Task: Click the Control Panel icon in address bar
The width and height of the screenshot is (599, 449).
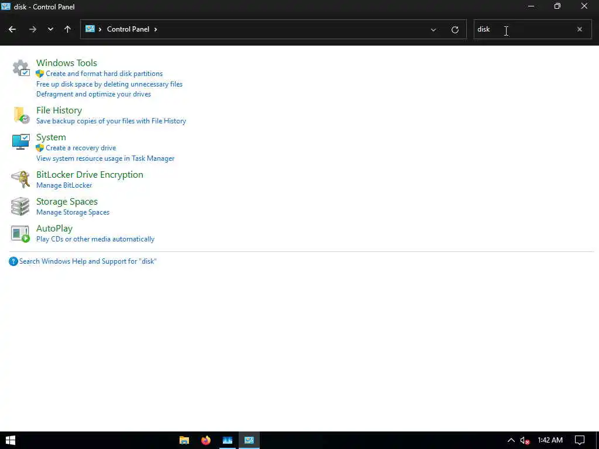Action: coord(89,29)
